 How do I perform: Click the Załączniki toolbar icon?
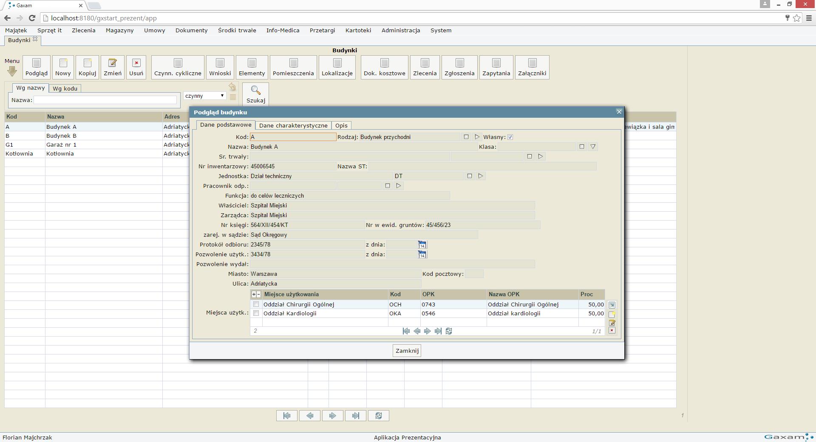[x=532, y=67]
